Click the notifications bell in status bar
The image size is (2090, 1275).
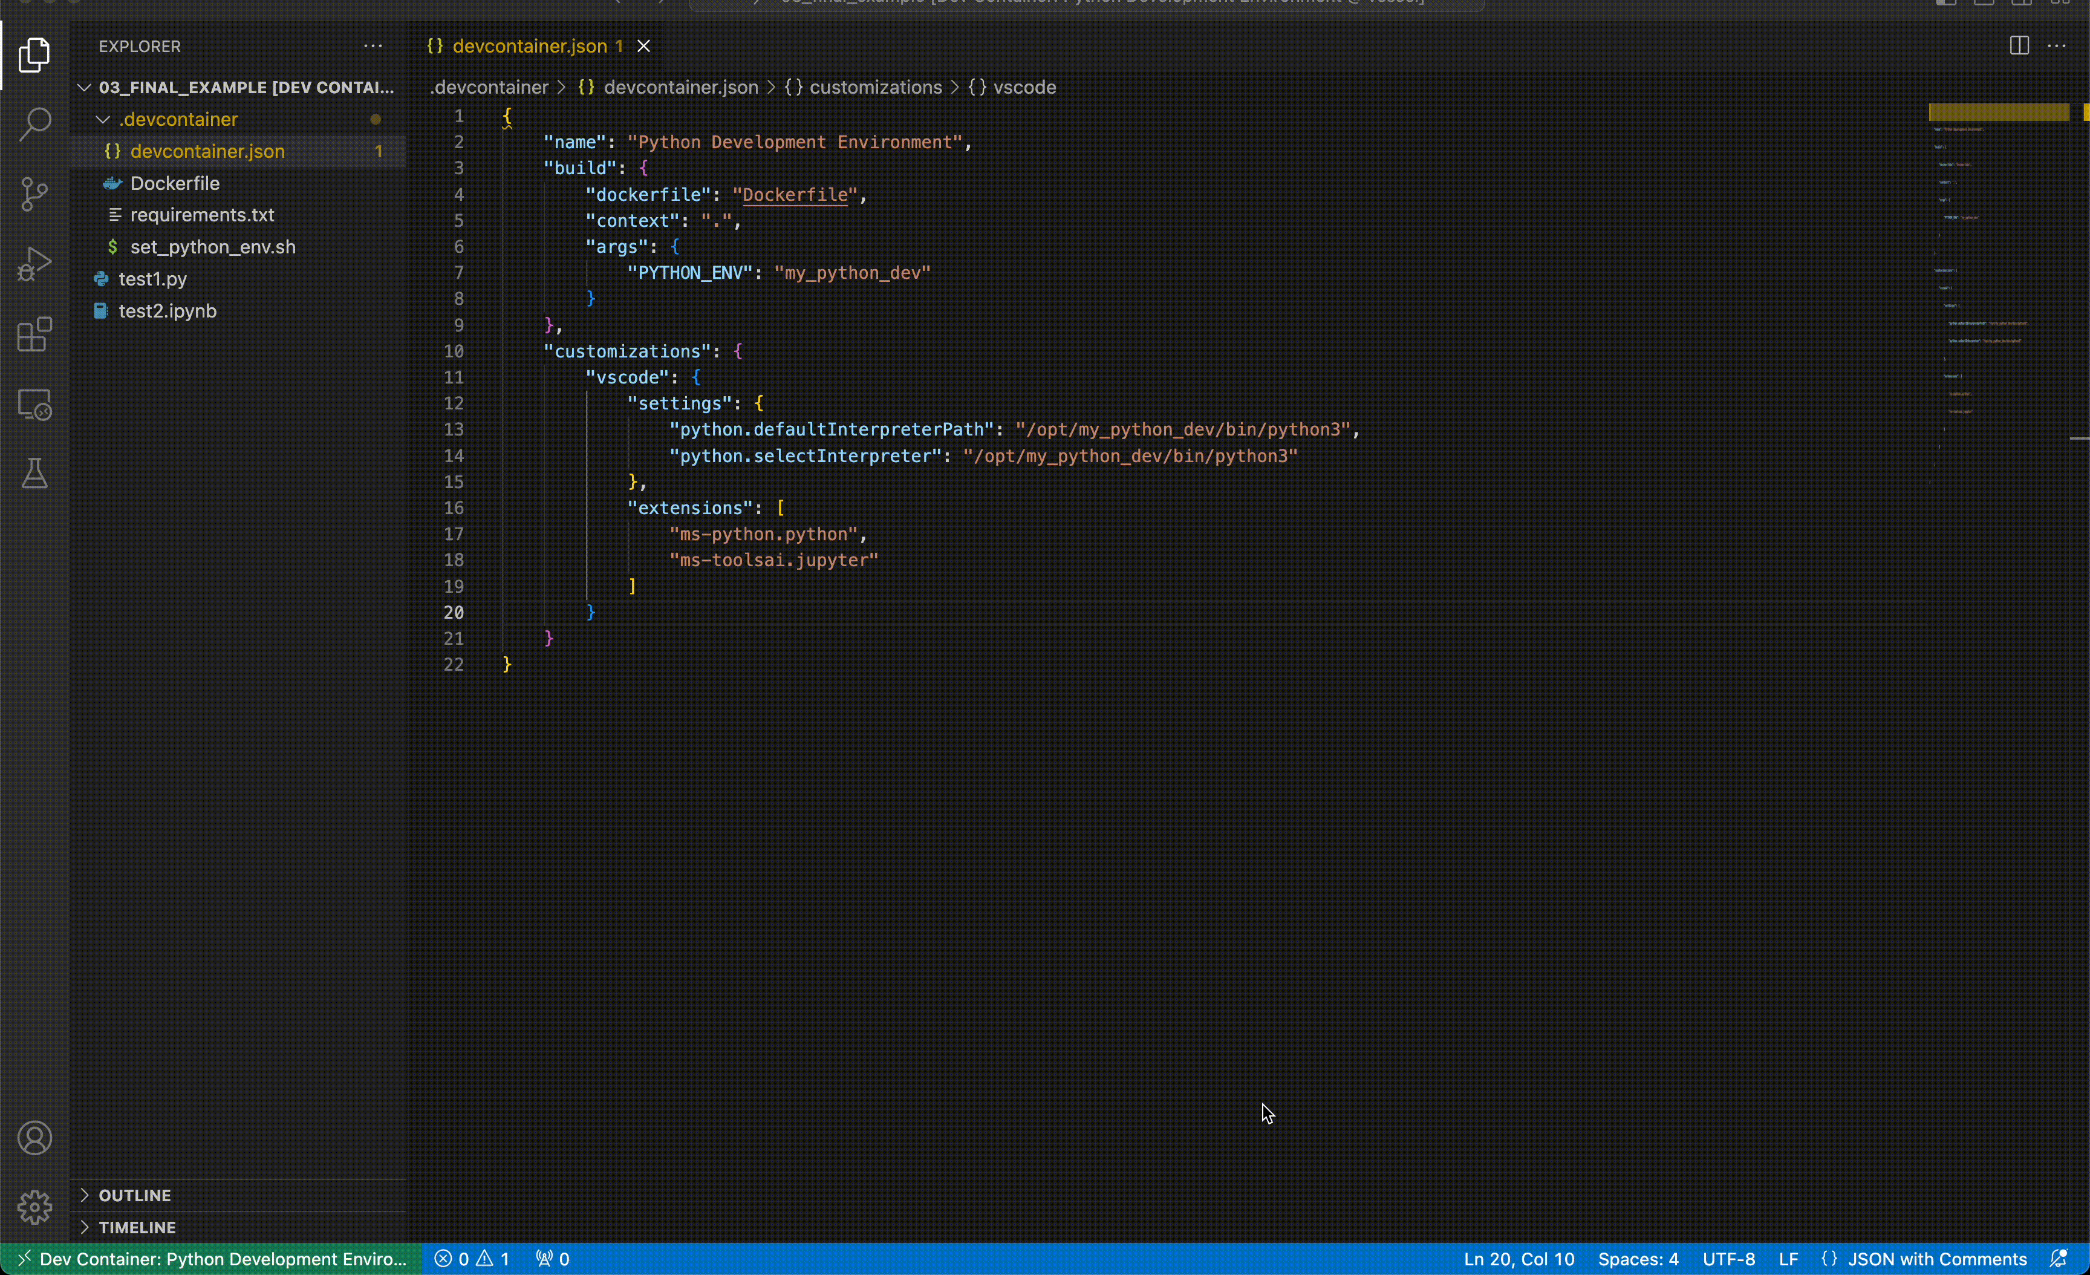click(x=2059, y=1259)
